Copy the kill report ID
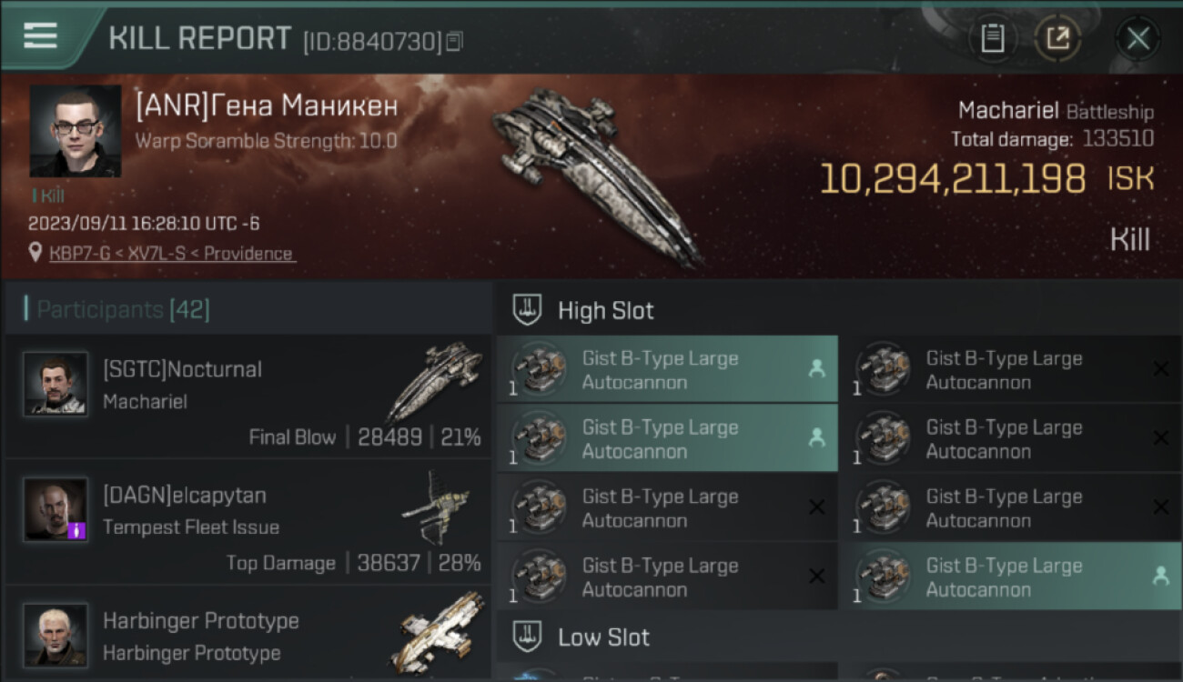This screenshot has height=682, width=1183. pyautogui.click(x=454, y=41)
